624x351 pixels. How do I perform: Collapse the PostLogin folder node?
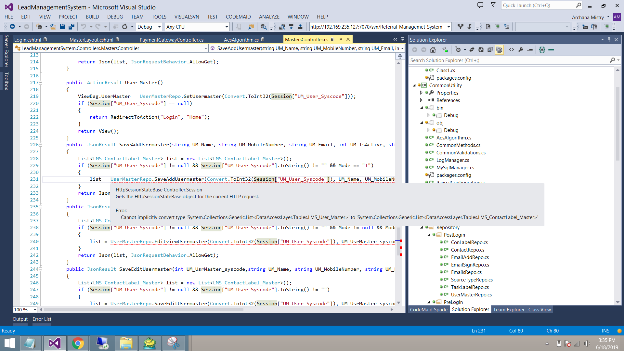[429, 235]
